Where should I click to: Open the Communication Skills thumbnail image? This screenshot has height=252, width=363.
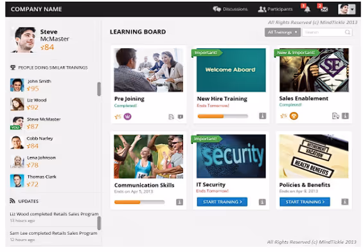click(x=148, y=156)
